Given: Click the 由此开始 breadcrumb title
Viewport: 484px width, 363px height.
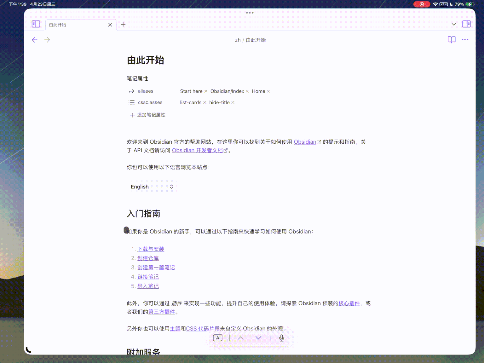Looking at the screenshot, I should [256, 40].
